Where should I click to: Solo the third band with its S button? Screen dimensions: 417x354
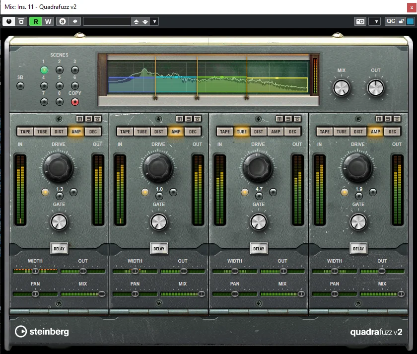point(288,118)
